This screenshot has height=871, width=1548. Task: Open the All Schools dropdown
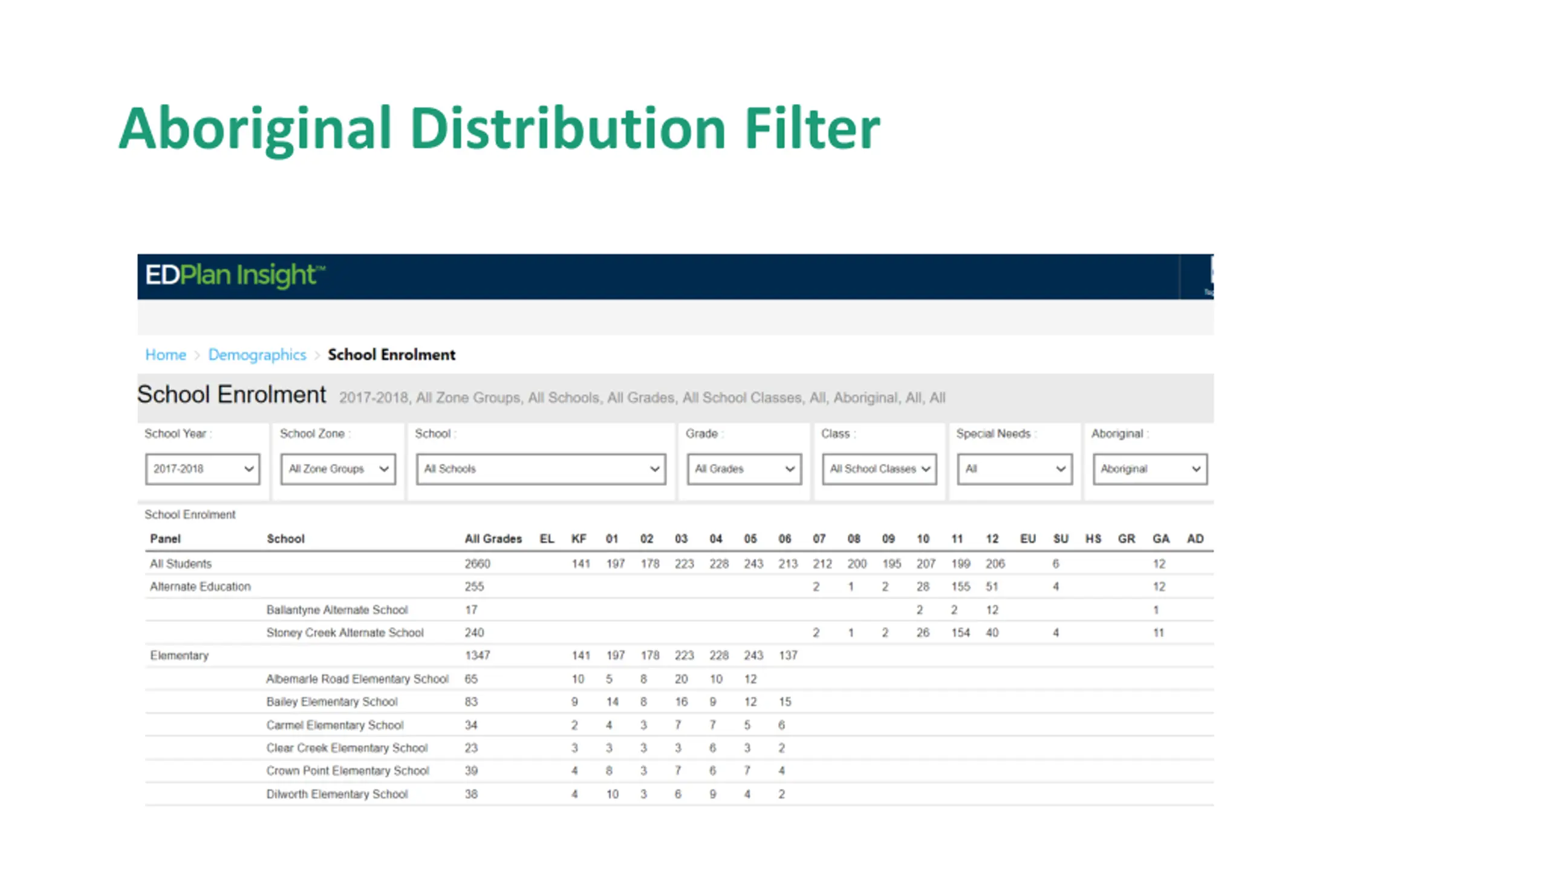541,469
